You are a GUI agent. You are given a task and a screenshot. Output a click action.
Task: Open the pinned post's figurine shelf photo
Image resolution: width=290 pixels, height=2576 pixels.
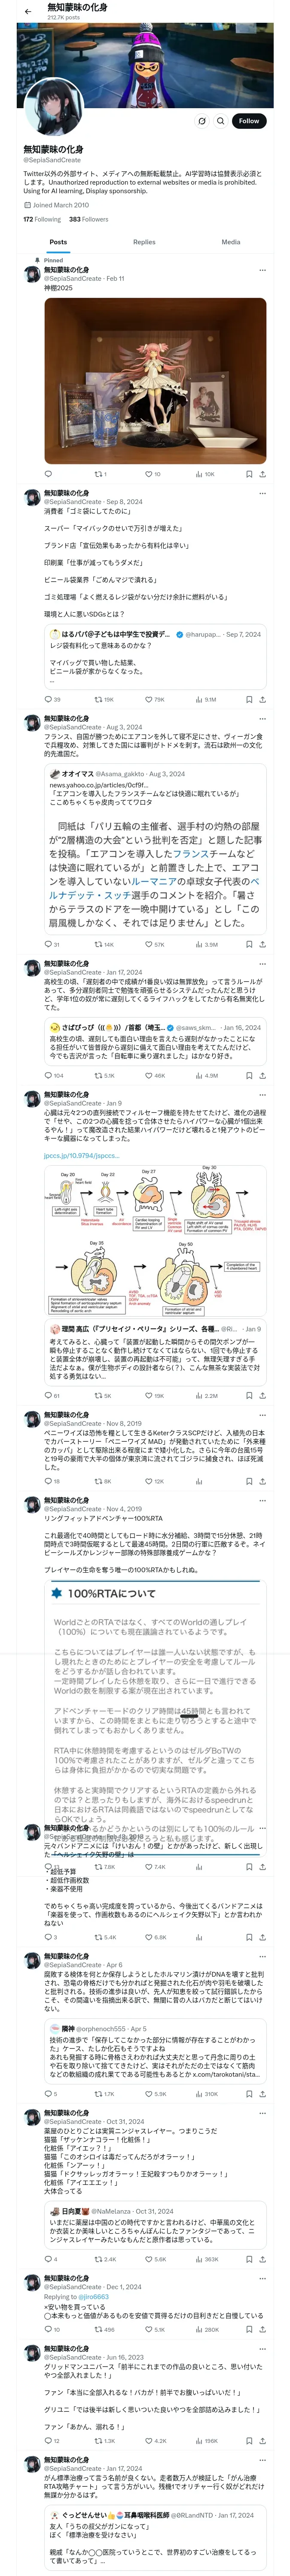[x=155, y=381]
